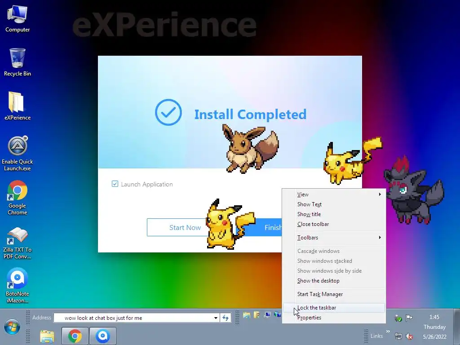Click the quick launch monitor icon
The height and width of the screenshot is (345, 460).
[267, 315]
